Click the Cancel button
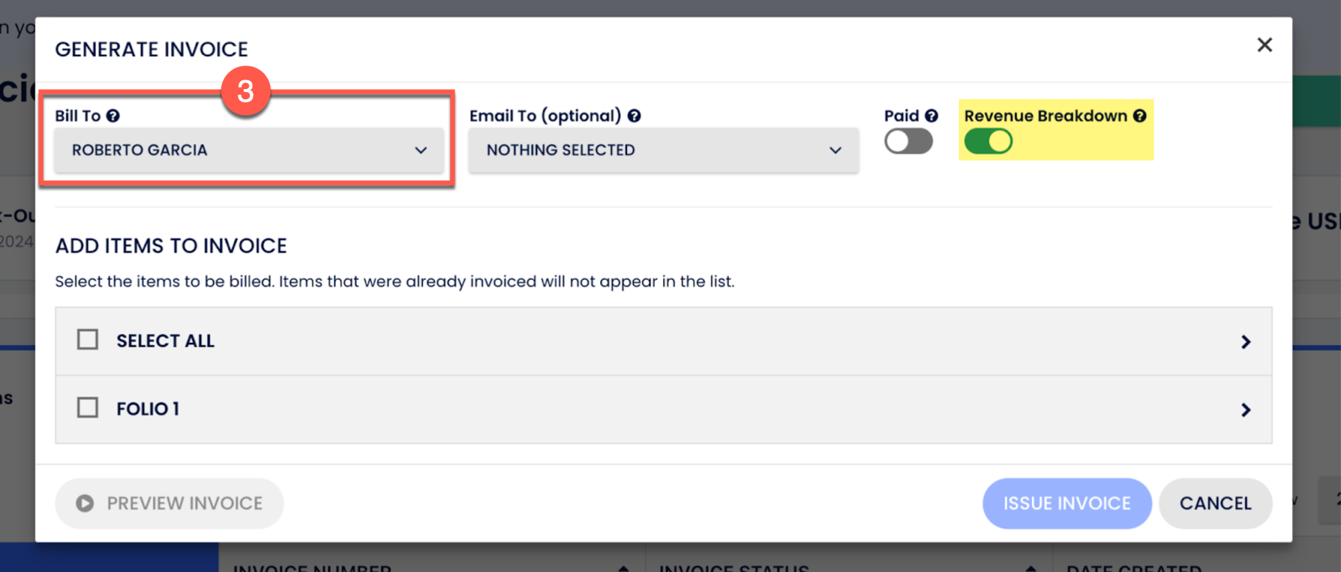 point(1215,503)
